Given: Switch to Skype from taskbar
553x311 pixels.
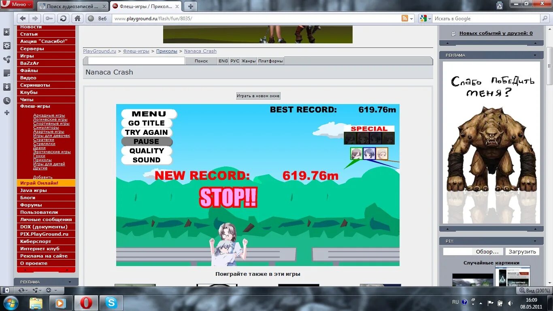Looking at the screenshot, I should tap(111, 303).
